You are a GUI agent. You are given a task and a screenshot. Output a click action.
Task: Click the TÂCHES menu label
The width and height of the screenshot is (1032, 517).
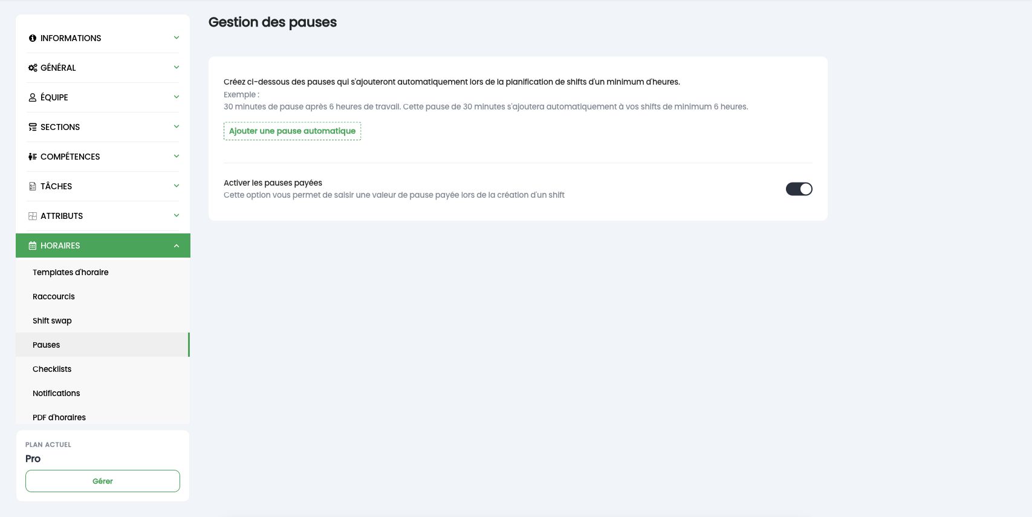tap(56, 186)
